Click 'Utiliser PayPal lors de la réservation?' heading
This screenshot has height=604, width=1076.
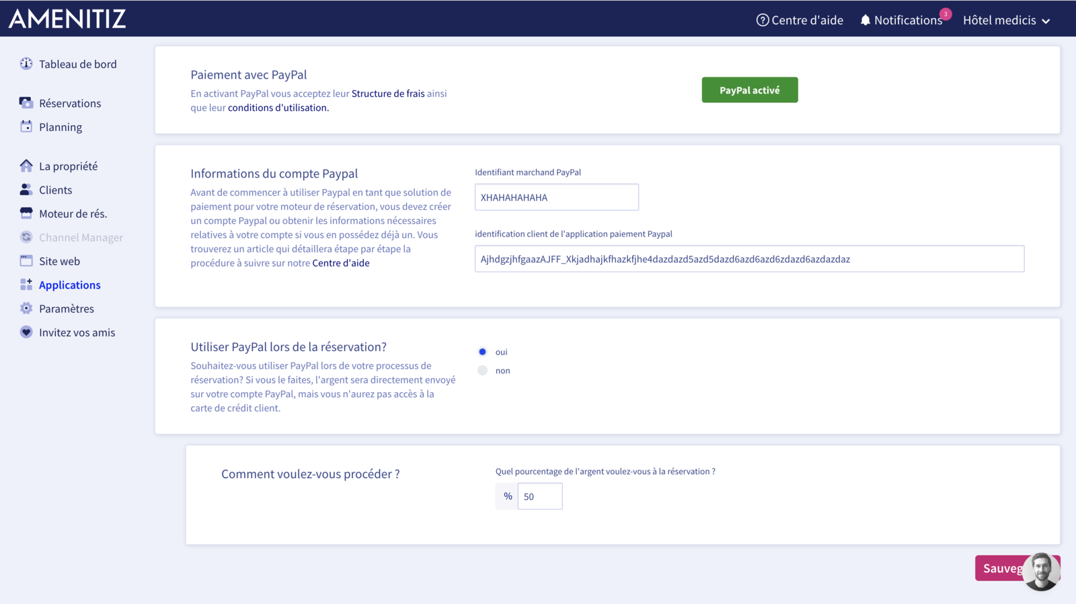click(x=289, y=347)
